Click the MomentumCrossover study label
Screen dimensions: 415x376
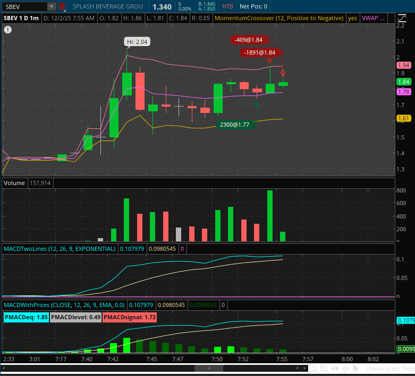pyautogui.click(x=279, y=18)
